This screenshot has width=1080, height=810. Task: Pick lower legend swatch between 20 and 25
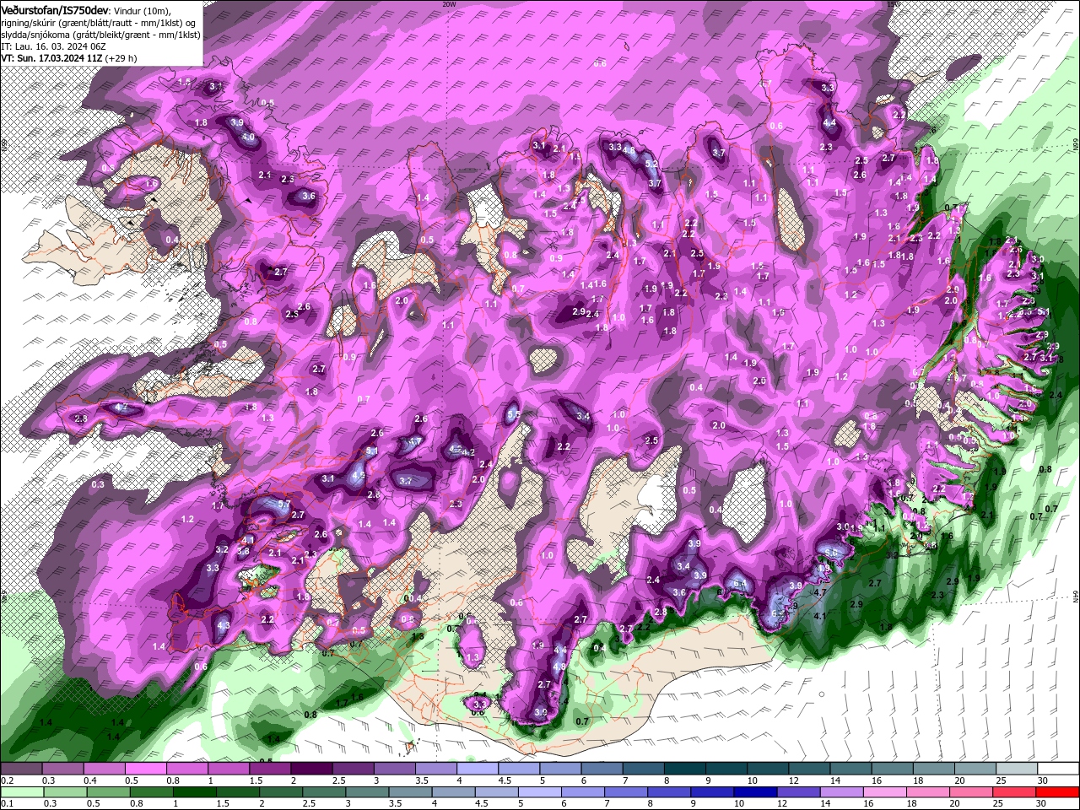(x=970, y=792)
